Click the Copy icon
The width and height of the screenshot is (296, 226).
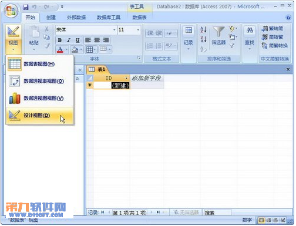coord(46,37)
